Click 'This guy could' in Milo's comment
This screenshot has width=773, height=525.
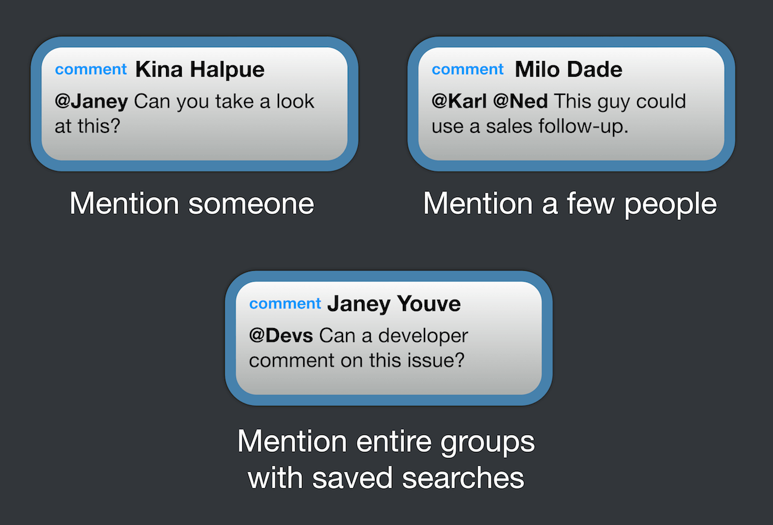[x=620, y=101]
